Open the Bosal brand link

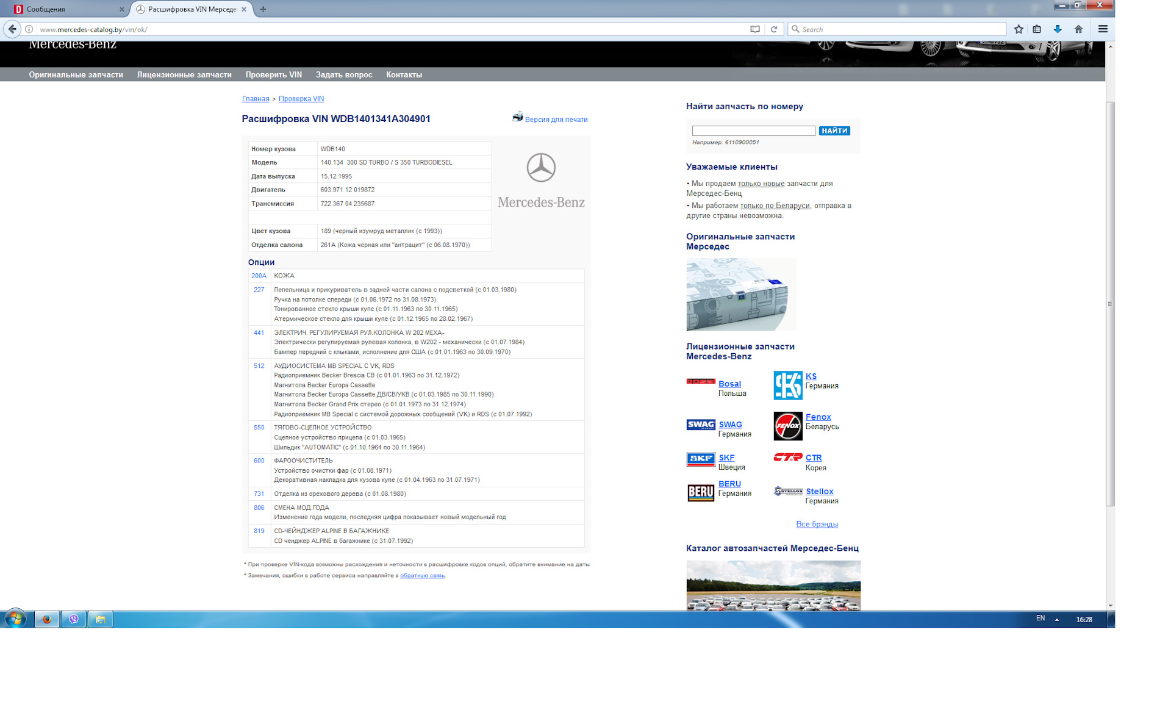point(729,384)
